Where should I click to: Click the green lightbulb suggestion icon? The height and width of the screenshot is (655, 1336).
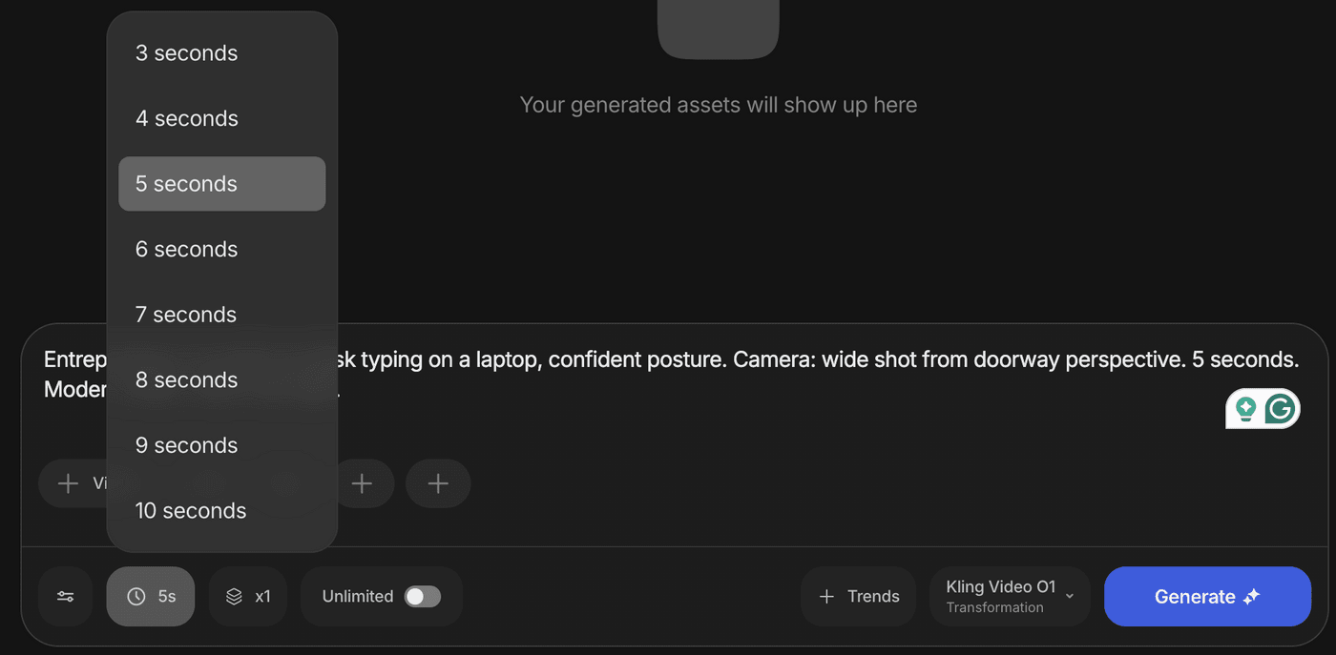click(1245, 409)
